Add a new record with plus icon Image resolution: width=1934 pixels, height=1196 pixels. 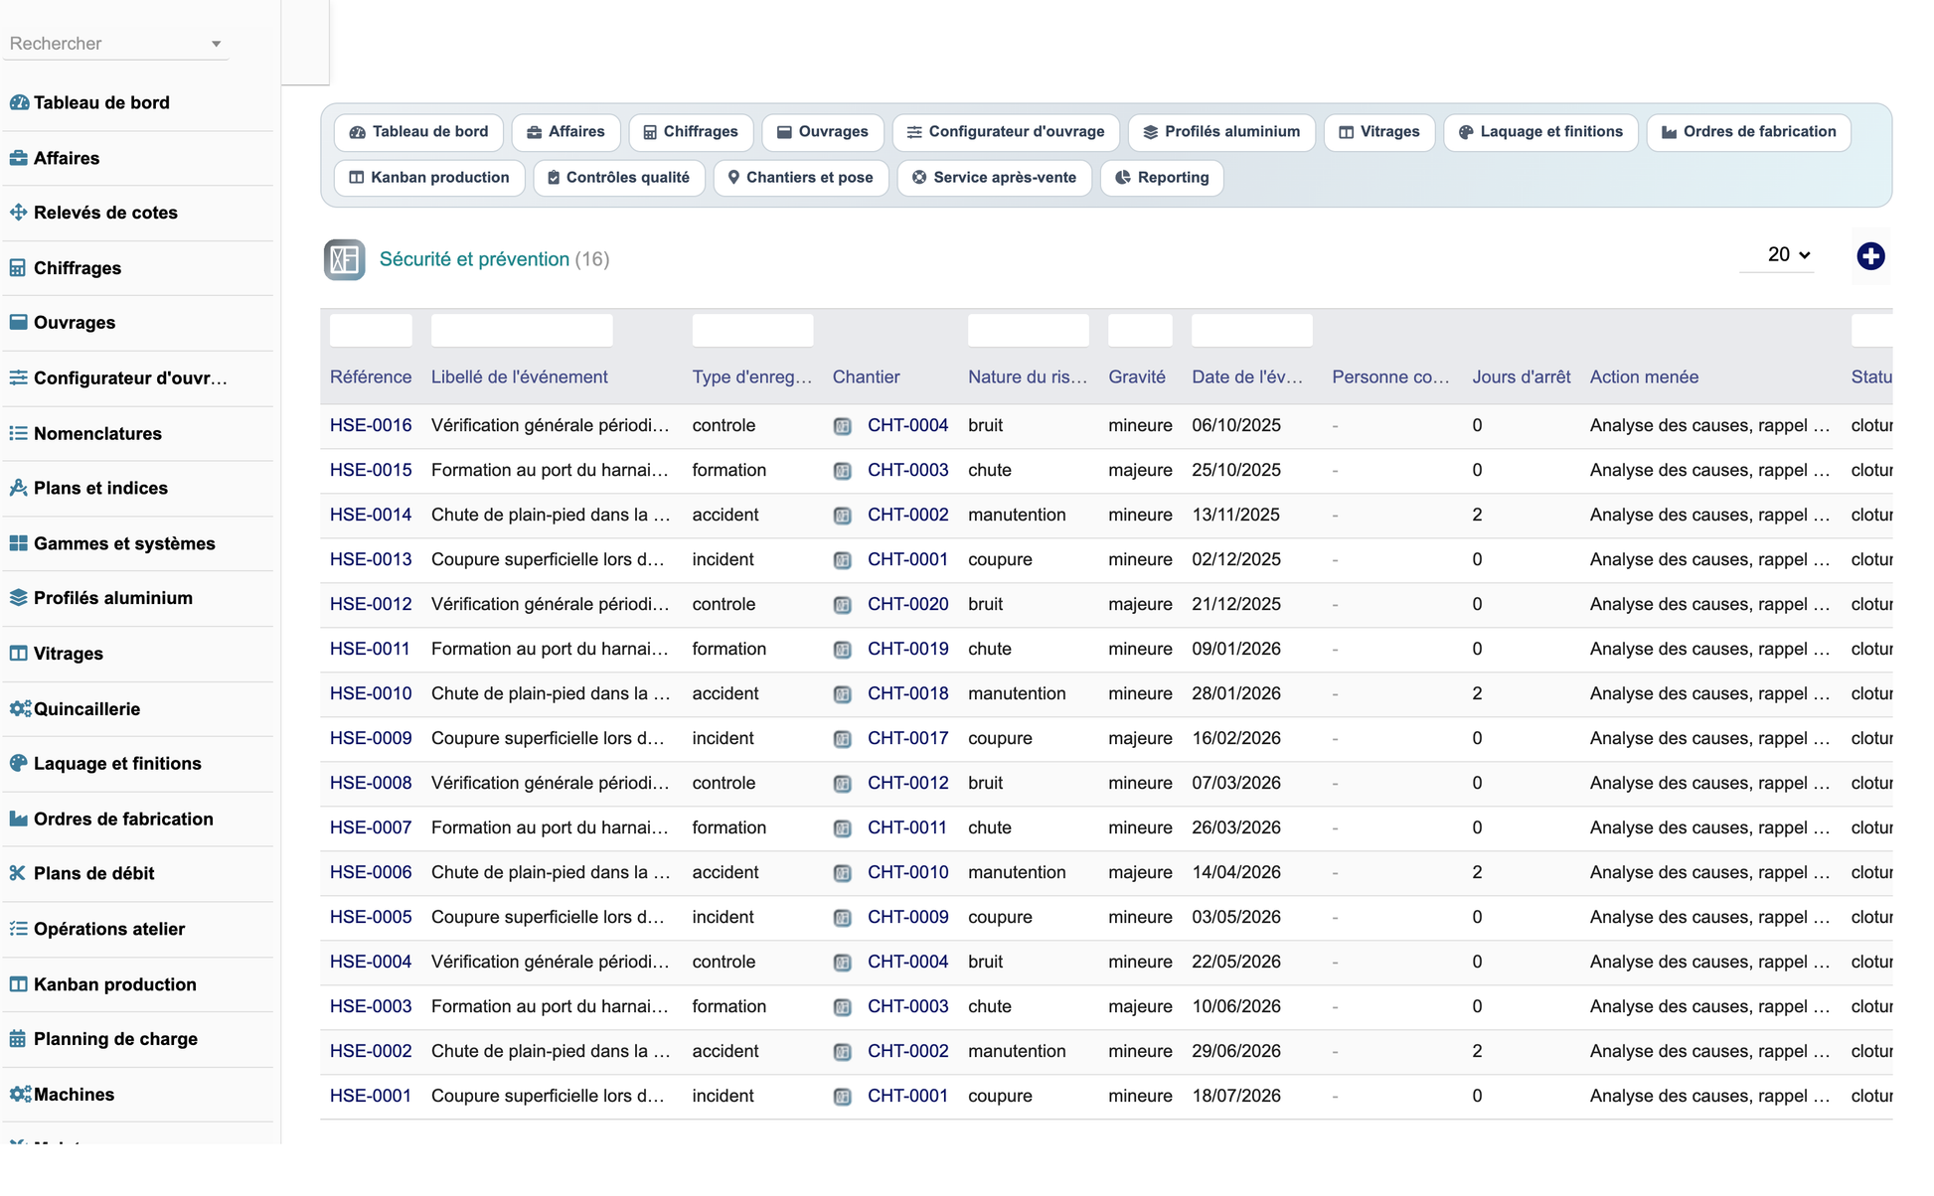[x=1870, y=256]
